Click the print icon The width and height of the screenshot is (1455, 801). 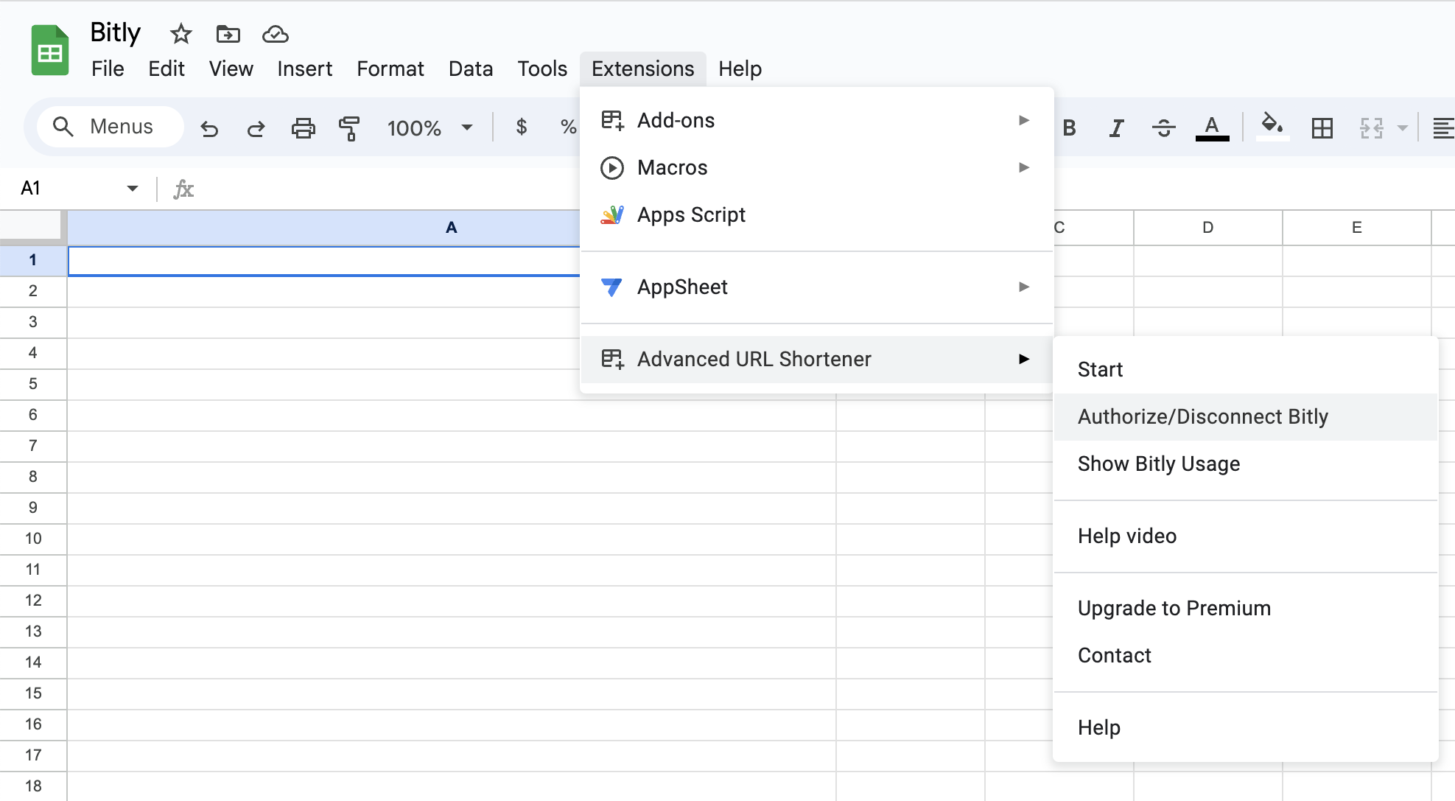tap(303, 128)
